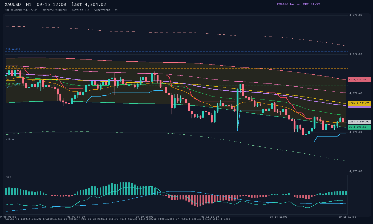Click the Fib 0.382 level label
The width and height of the screenshot is (373, 224).
click(13, 84)
